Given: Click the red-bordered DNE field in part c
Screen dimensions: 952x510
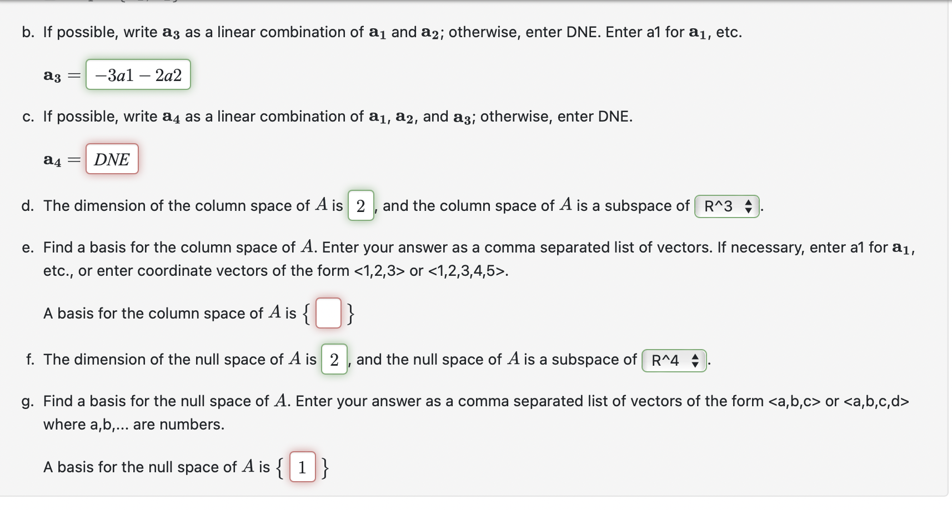Looking at the screenshot, I should pos(111,159).
